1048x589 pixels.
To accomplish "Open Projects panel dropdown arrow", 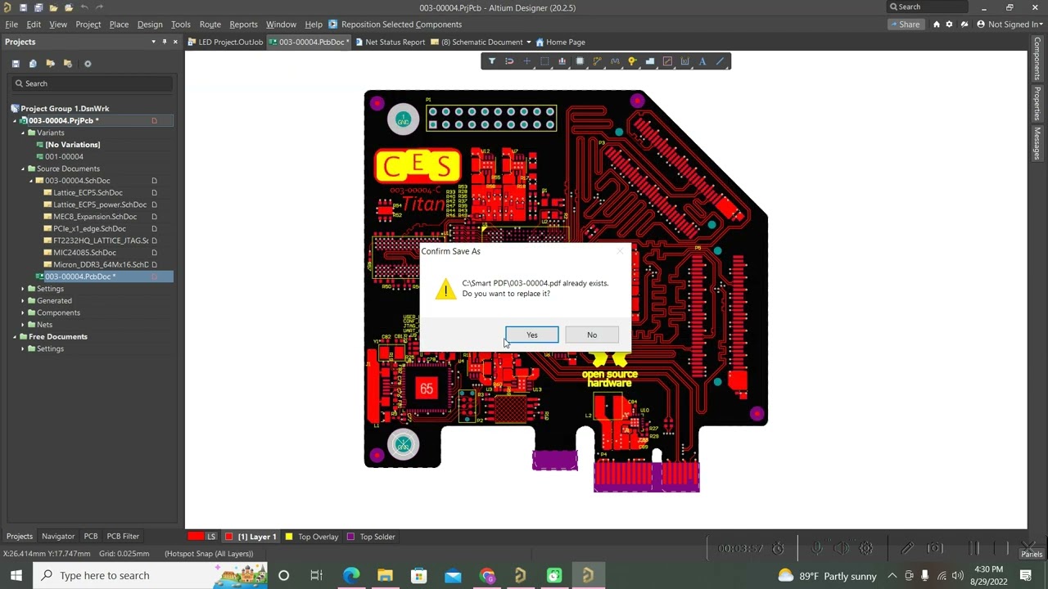I will click(153, 42).
